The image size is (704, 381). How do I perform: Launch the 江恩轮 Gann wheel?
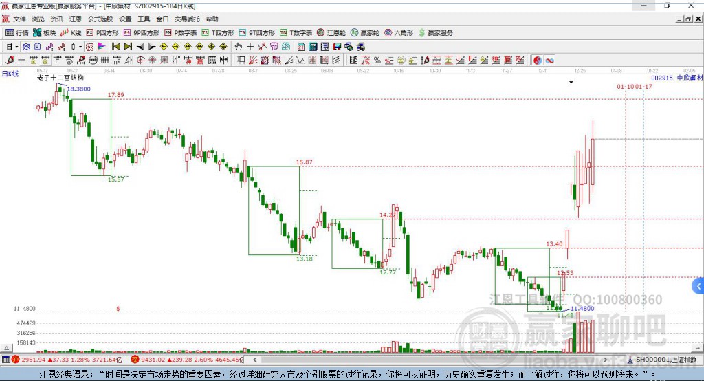point(331,33)
